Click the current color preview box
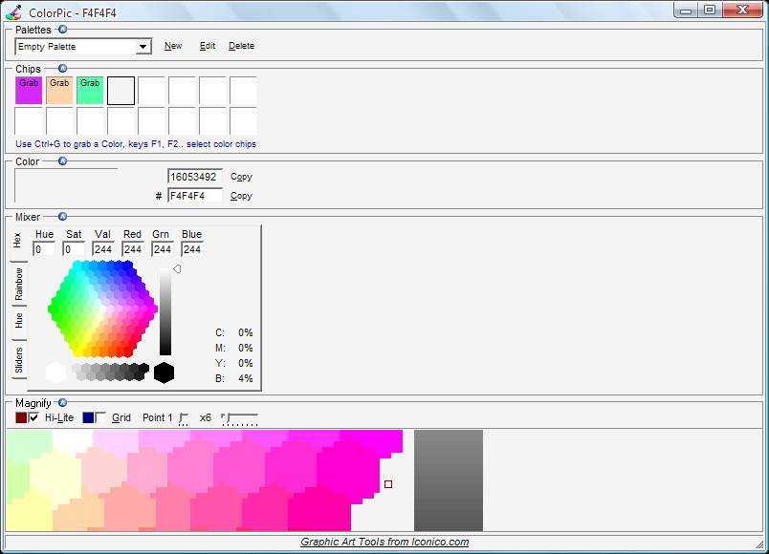Image resolution: width=769 pixels, height=554 pixels. tap(66, 185)
